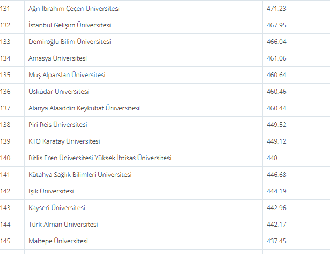Screen dimensions: 330x254
Task: Select rank number 145
Action: pyautogui.click(x=5, y=241)
